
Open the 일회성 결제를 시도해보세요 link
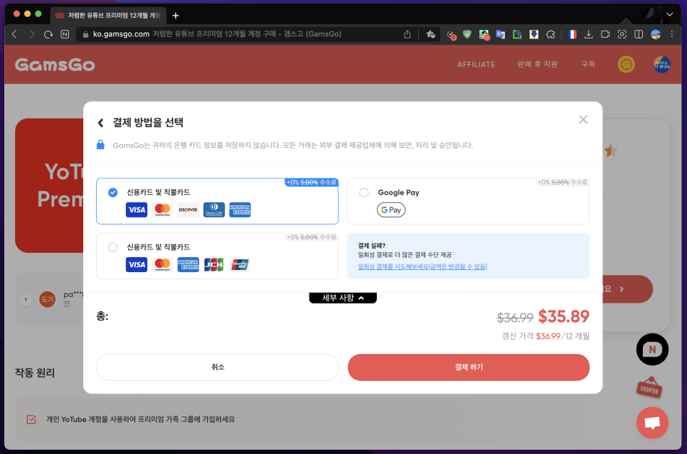pos(422,266)
